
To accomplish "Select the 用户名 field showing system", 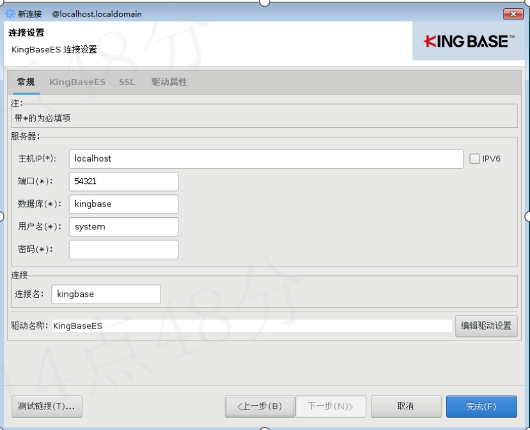I will click(123, 227).
